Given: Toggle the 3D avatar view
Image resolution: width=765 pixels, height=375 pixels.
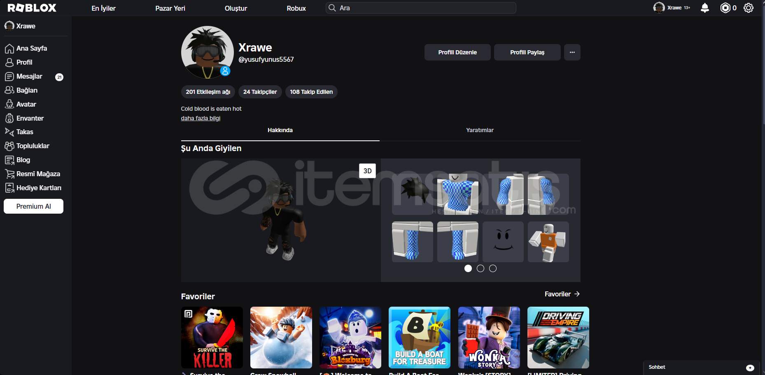Looking at the screenshot, I should (x=367, y=171).
